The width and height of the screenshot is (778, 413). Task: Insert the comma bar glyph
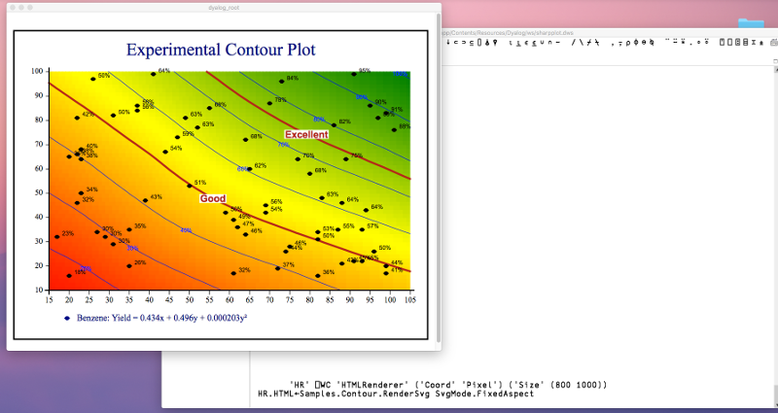pos(620,43)
